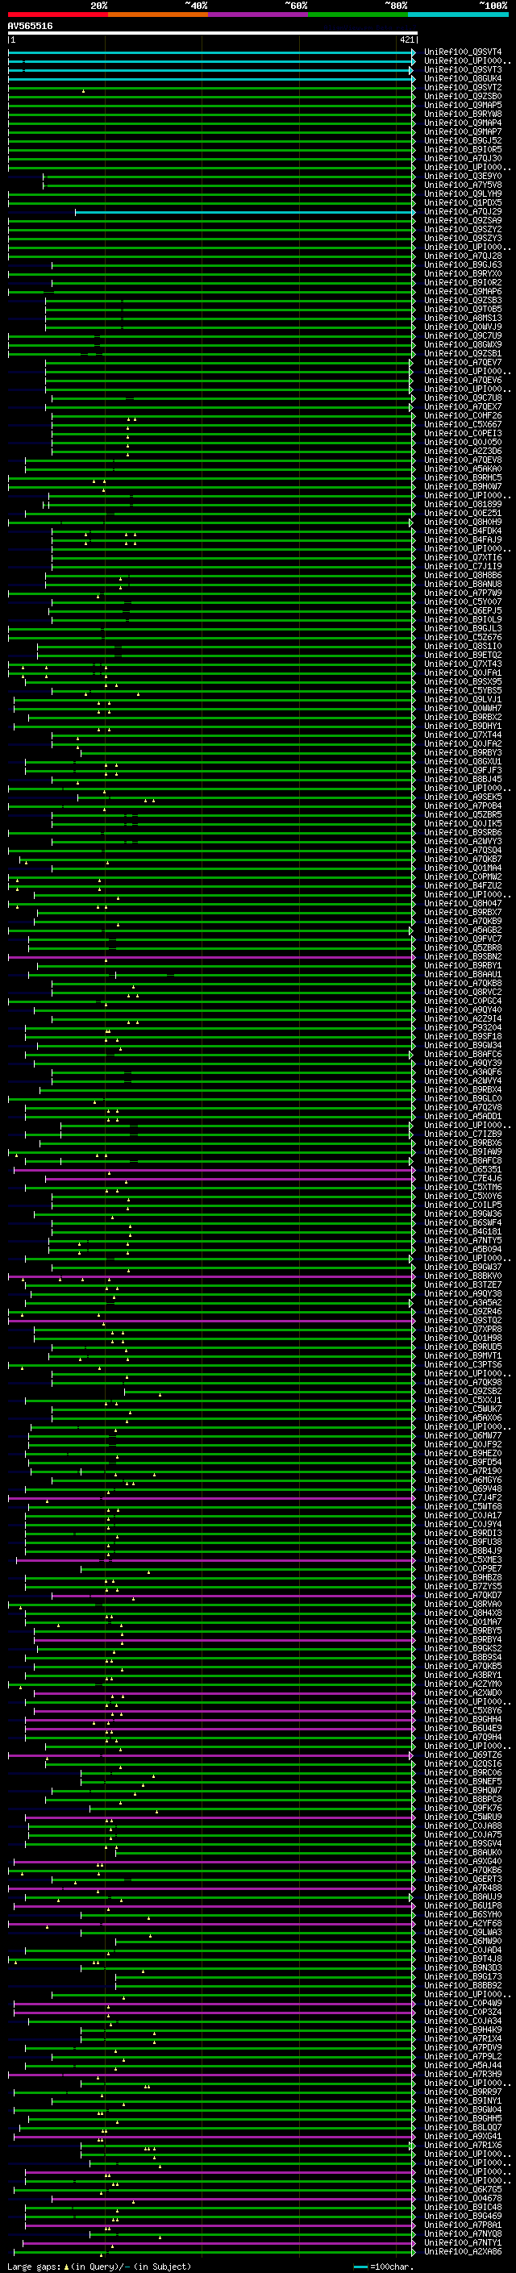Image resolution: width=516 pixels, height=2273 pixels.
Task: Select the UniRef100_B4G181 label
Action: [462, 1231]
